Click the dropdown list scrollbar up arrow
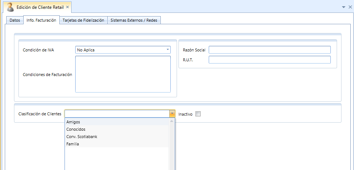Viewport: 354px width, 170px height. [172, 121]
